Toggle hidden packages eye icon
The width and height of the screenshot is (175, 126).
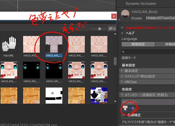click(112, 29)
